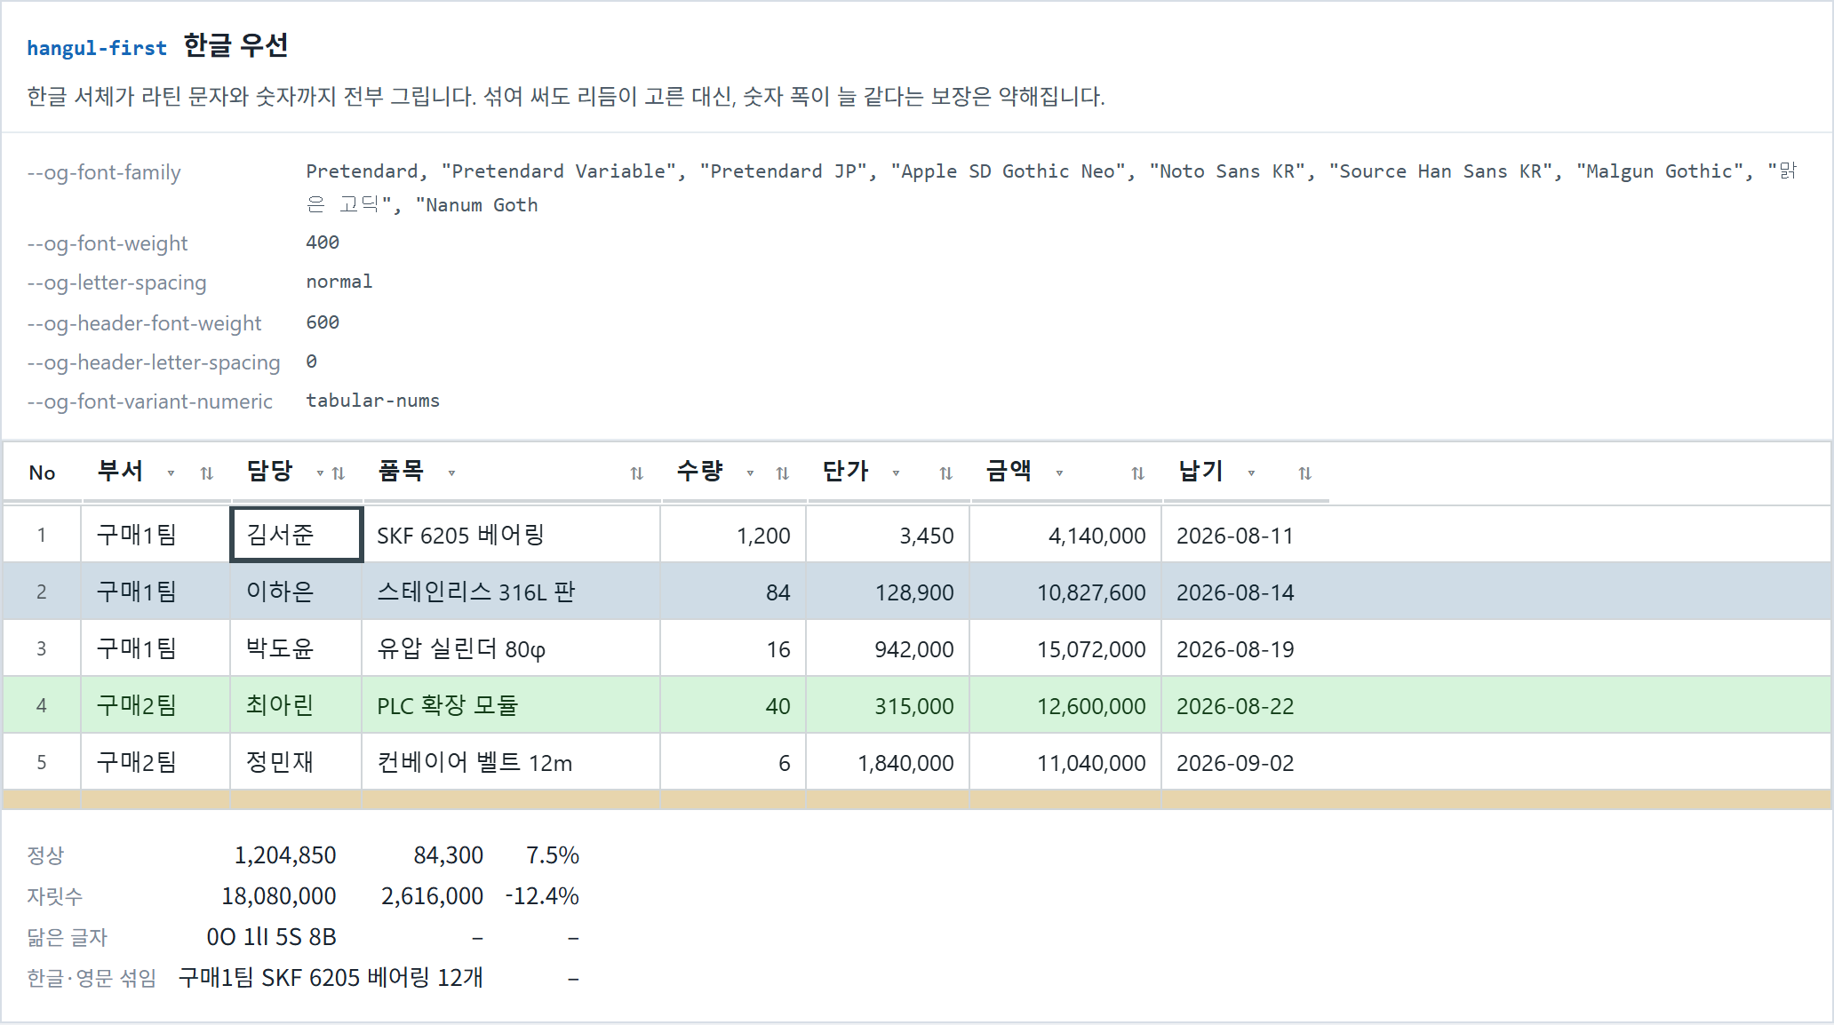
Task: Select cell 스테인리스 316L 판
Action: coord(511,592)
